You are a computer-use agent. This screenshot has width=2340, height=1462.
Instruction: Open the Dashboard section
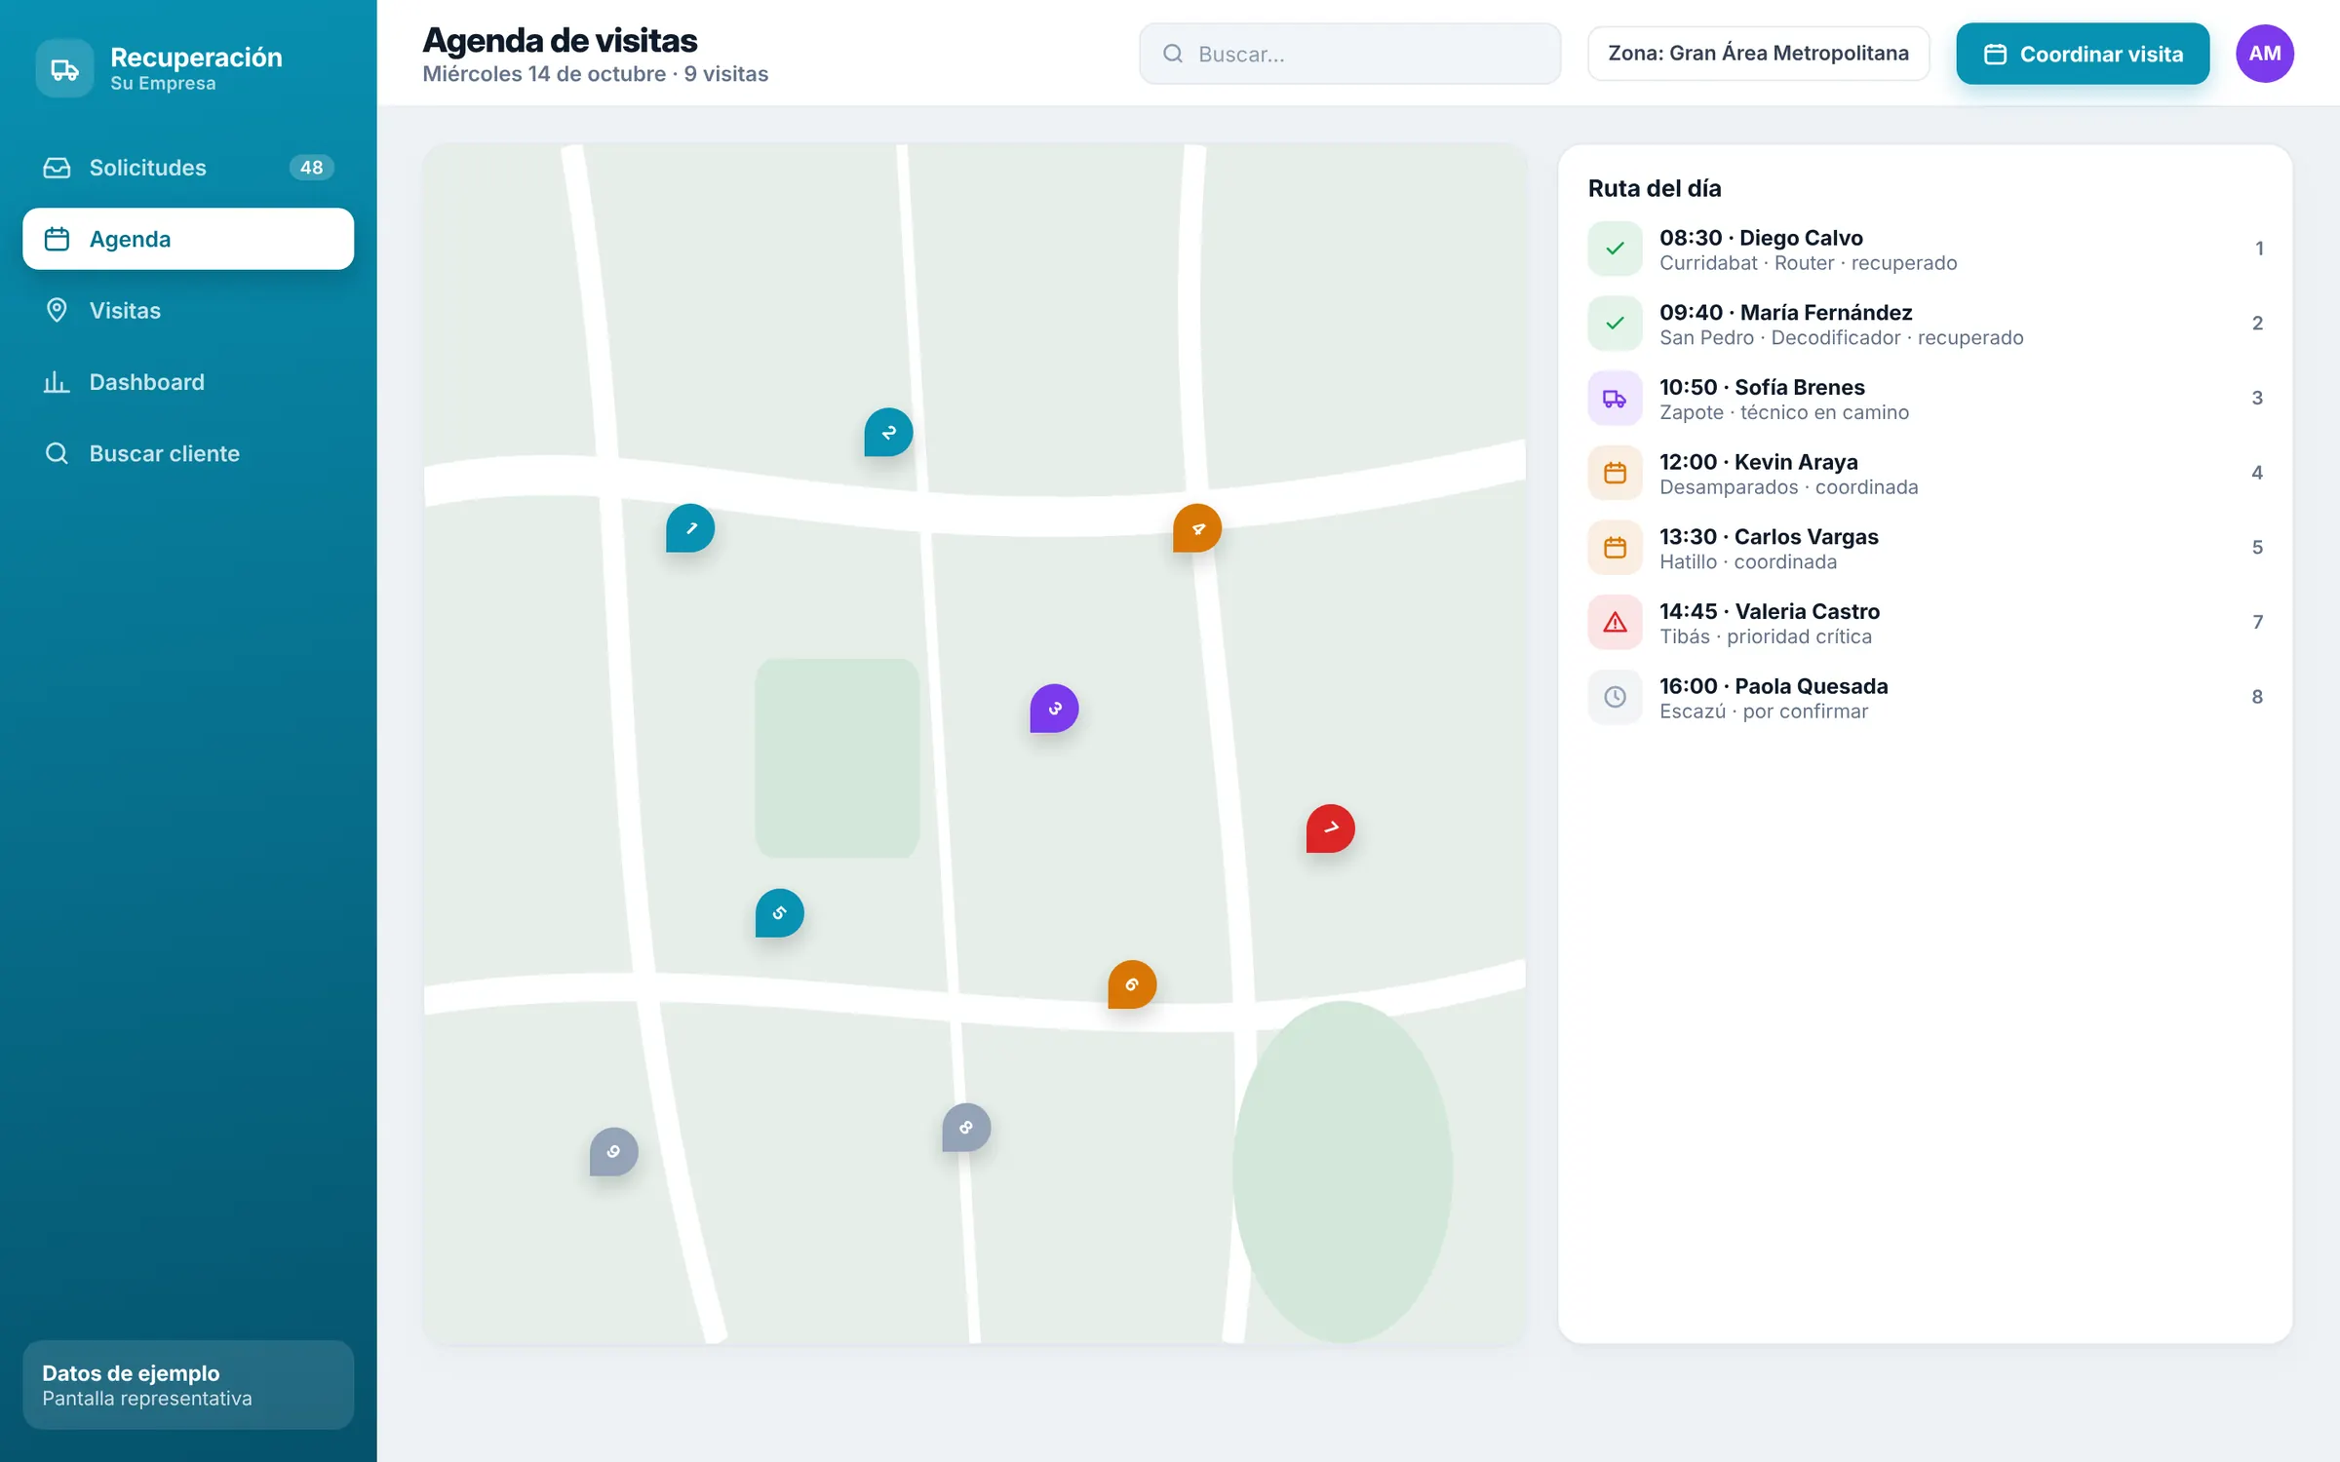pyautogui.click(x=188, y=382)
